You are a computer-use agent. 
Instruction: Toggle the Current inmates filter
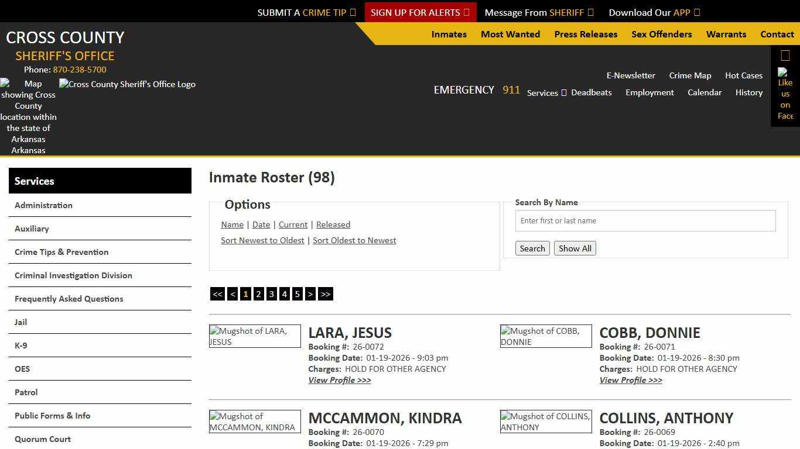293,224
